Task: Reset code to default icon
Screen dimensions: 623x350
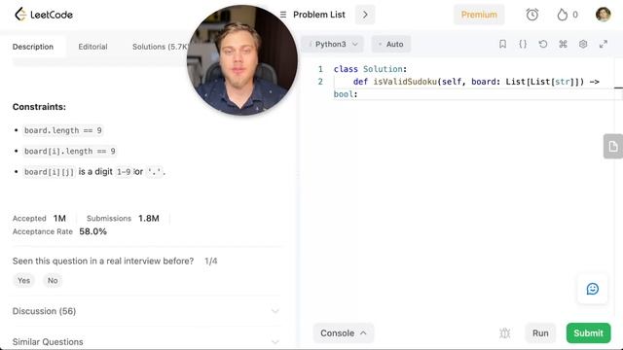Action: click(543, 44)
